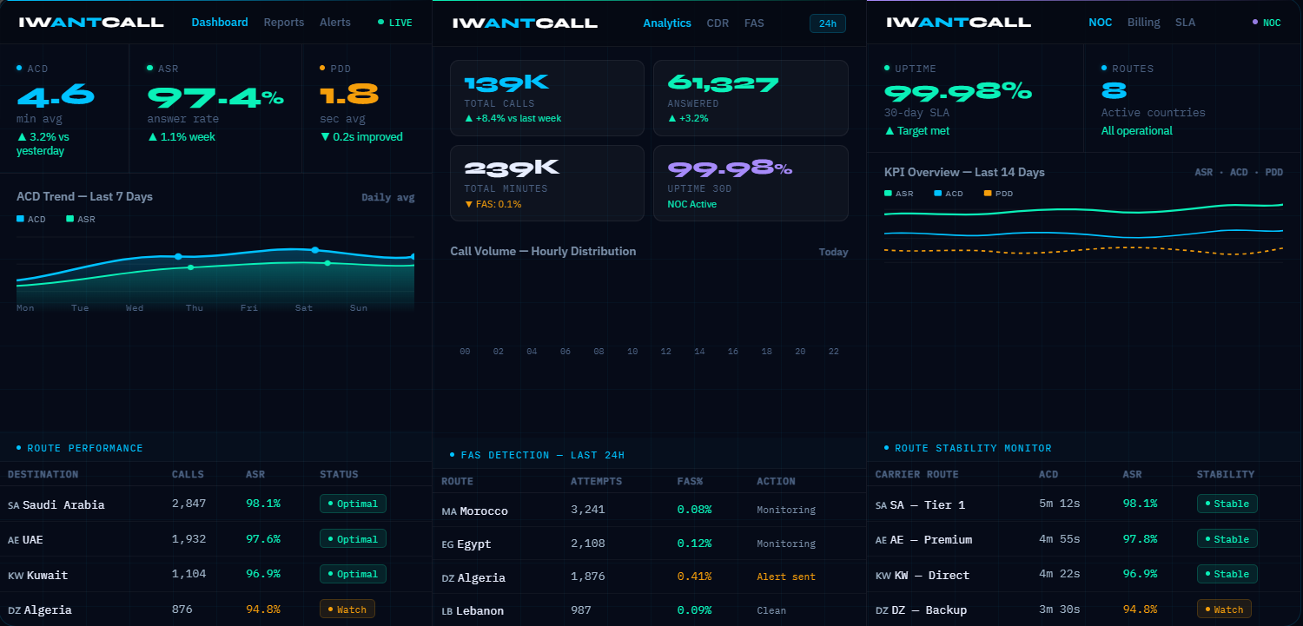
Task: Toggle the PDD series in KPI Overview legend
Action: (x=995, y=193)
